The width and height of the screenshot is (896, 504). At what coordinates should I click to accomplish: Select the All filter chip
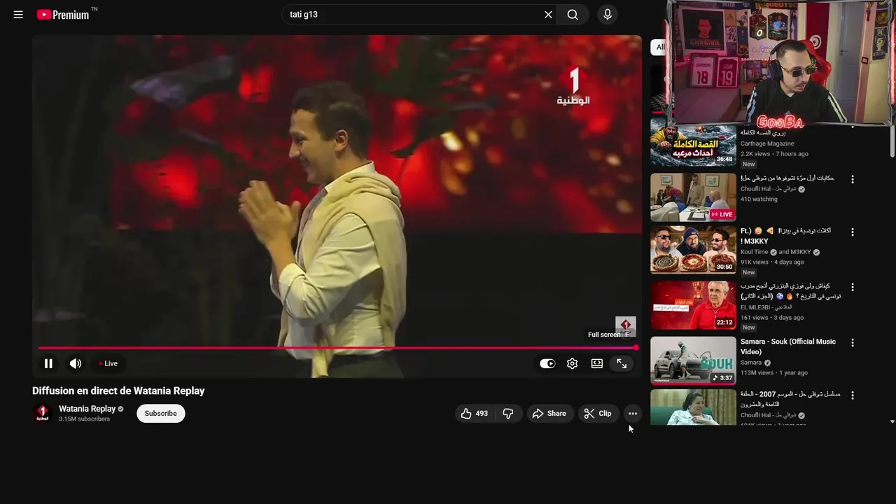(x=658, y=47)
